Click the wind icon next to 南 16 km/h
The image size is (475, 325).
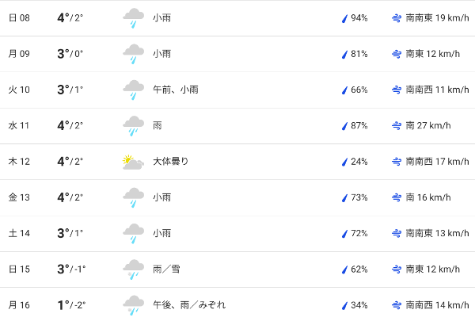tap(396, 197)
